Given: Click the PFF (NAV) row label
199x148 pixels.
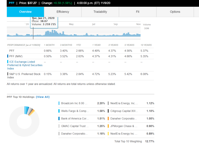Looking at the screenshot, I should 16,56.
